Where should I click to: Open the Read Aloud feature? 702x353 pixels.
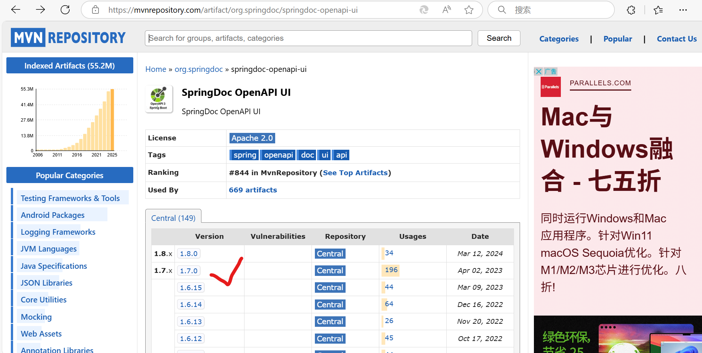click(446, 10)
